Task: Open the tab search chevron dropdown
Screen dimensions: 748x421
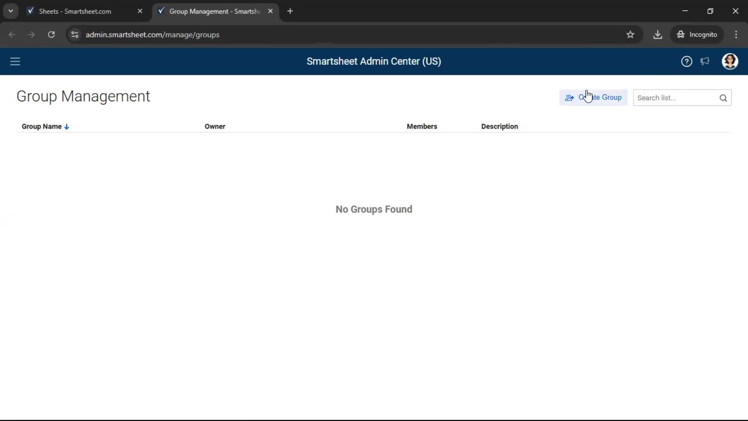Action: point(11,11)
